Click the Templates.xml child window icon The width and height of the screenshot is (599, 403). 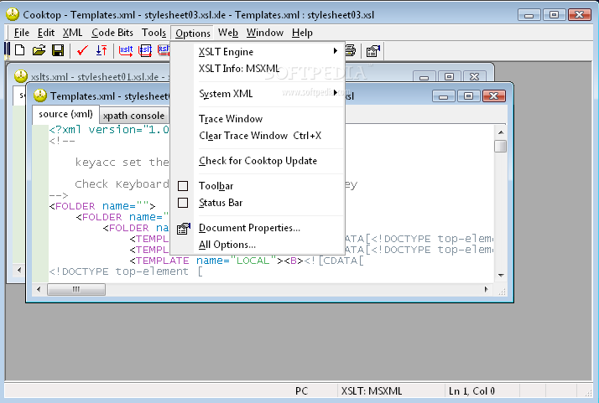pos(39,96)
